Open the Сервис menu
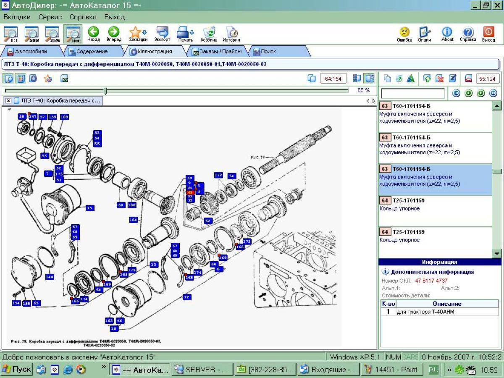 point(50,17)
